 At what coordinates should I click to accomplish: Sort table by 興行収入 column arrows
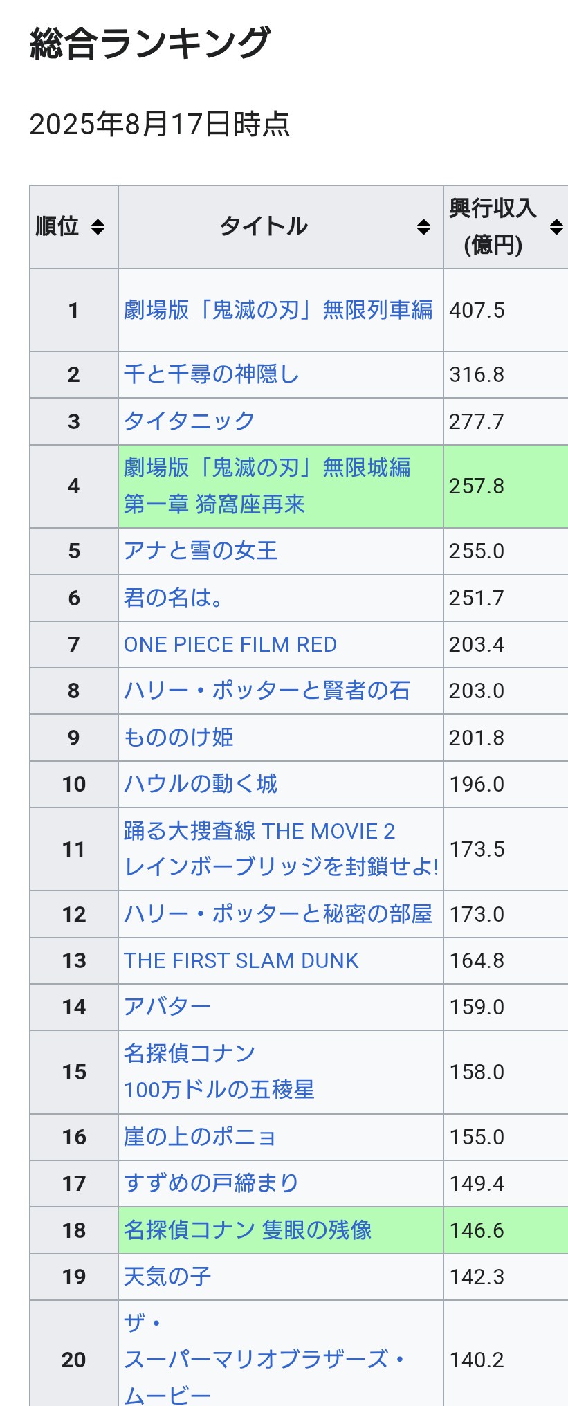(x=556, y=227)
